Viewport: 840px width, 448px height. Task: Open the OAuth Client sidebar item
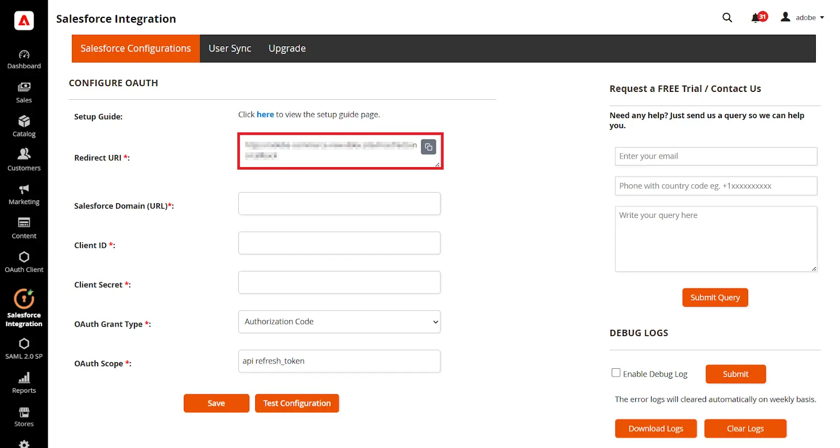pos(24,262)
